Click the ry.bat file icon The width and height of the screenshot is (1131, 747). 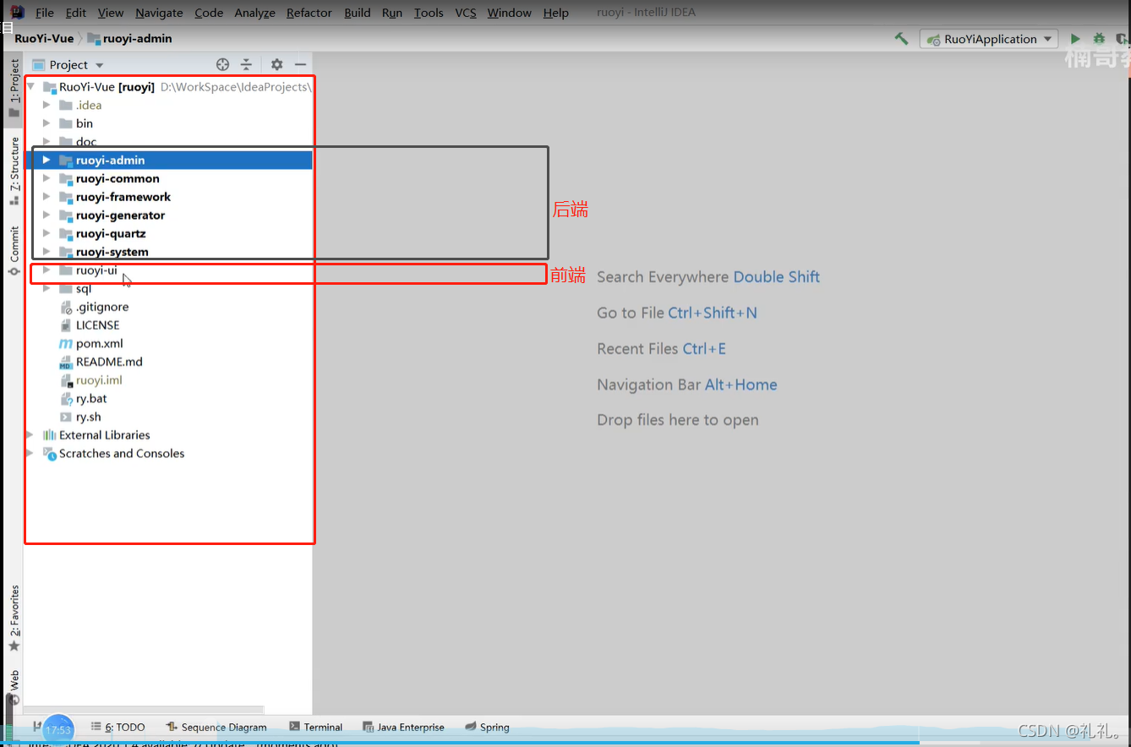67,399
